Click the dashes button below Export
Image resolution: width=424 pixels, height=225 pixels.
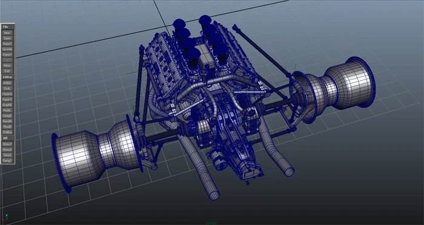pos(7,60)
